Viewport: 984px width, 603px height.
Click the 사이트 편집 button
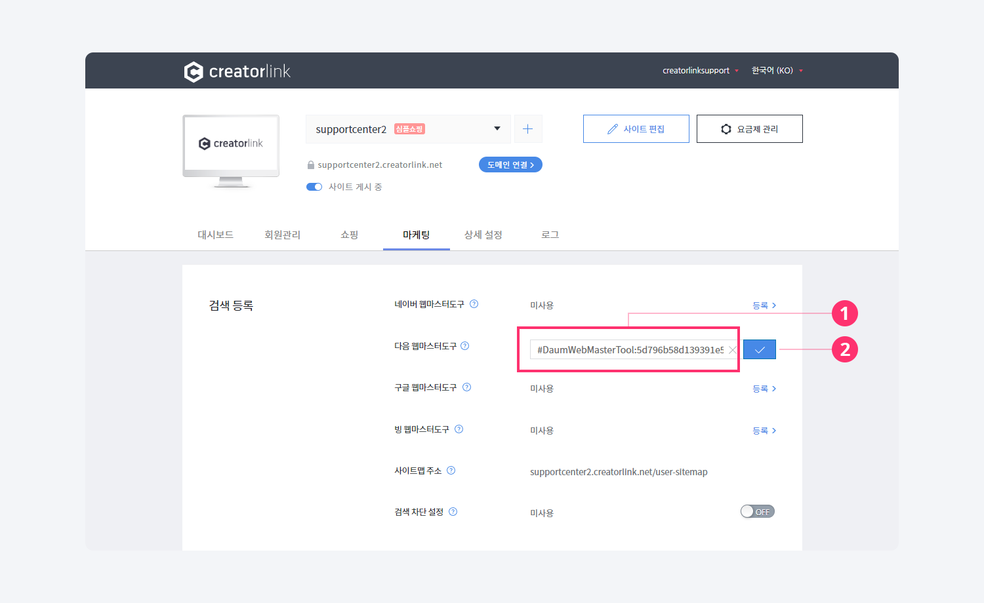pos(636,129)
